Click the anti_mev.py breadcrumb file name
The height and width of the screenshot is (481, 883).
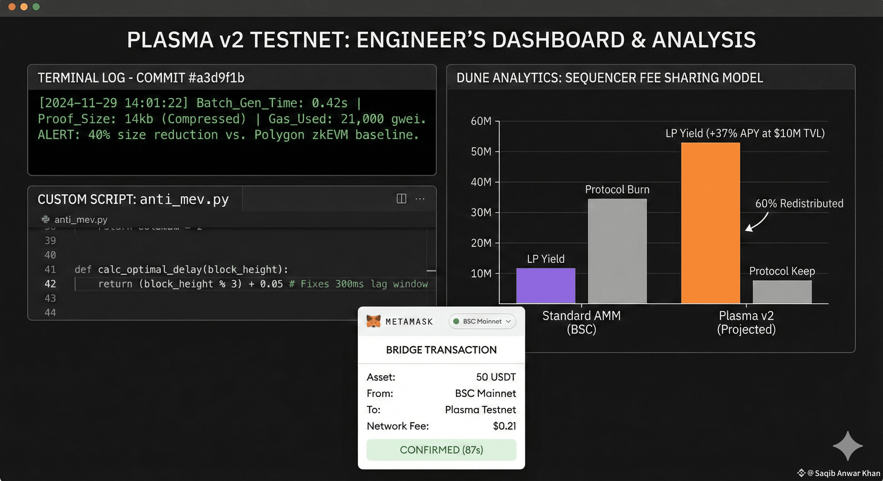point(81,220)
